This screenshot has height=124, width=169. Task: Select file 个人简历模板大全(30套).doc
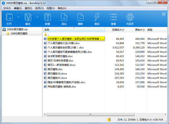click(x=64, y=43)
